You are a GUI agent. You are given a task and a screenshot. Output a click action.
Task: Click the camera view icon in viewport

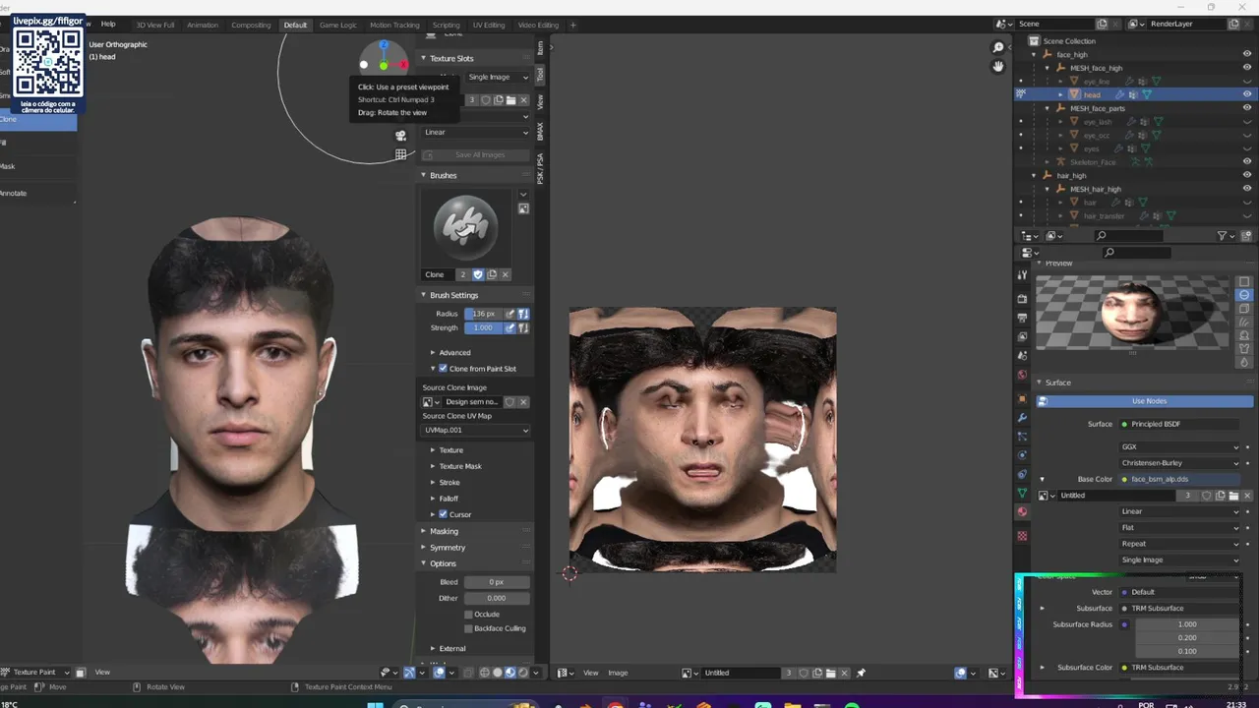tap(400, 136)
